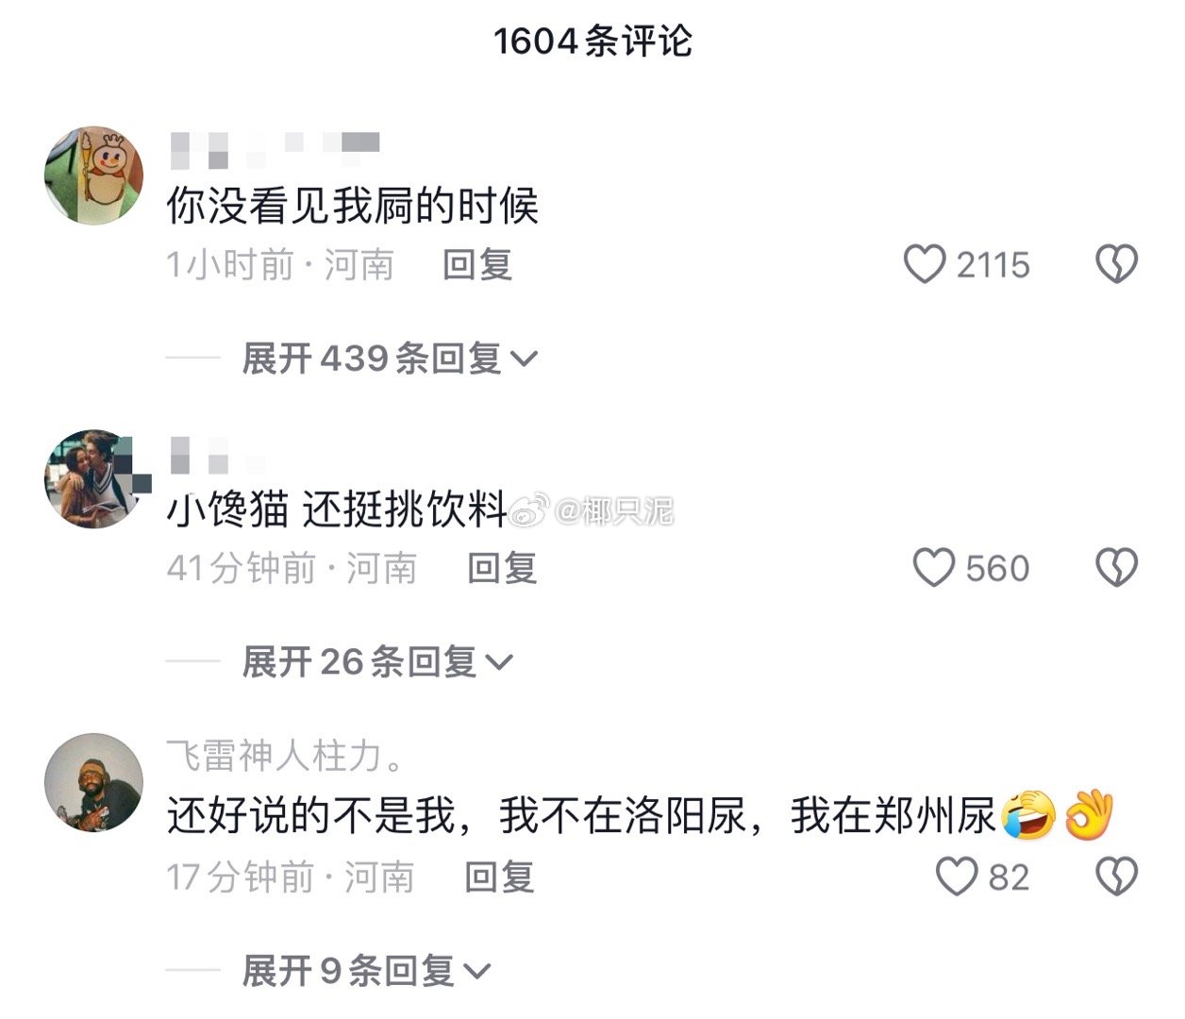Reply to the 郑州 comment posted 17分钟前
Image resolution: width=1185 pixels, height=1019 pixels.
[499, 878]
